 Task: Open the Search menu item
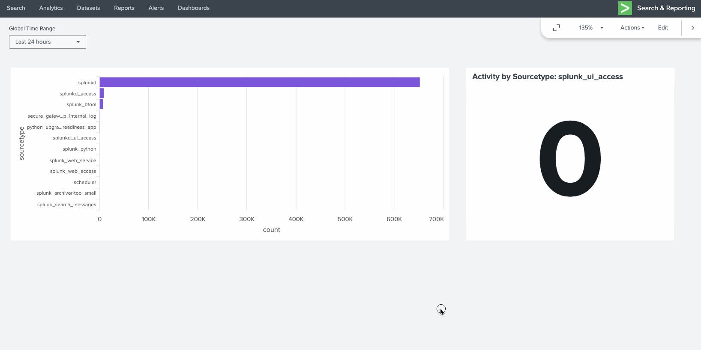point(16,8)
